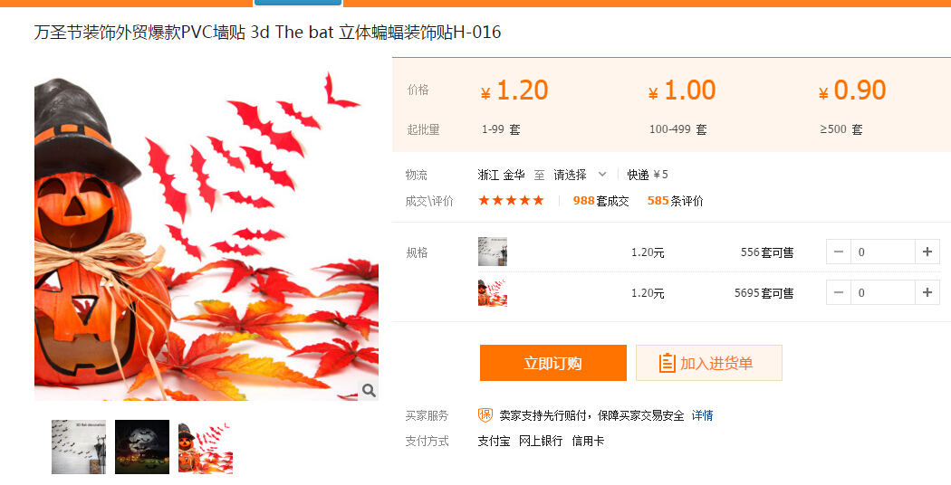Select the wall bats first gallery thumbnail

[79, 447]
